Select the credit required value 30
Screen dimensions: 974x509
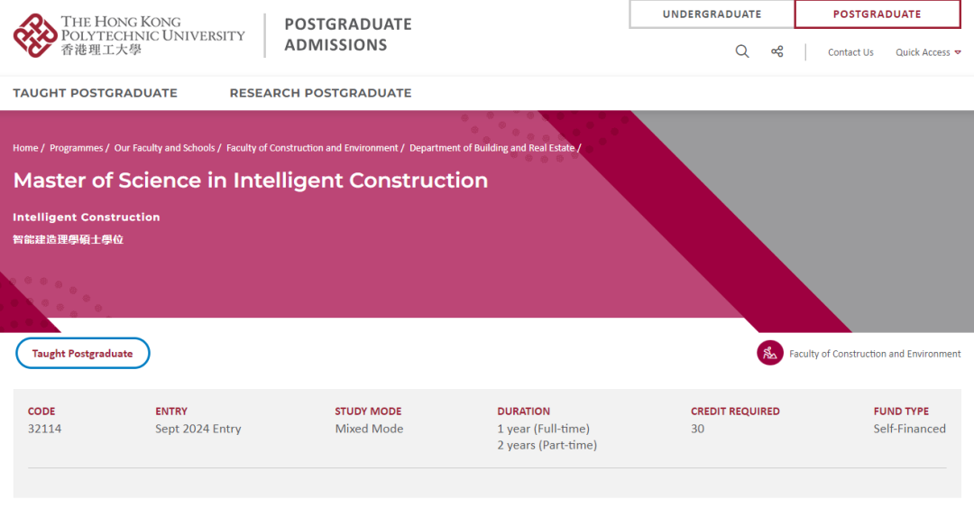[697, 429]
